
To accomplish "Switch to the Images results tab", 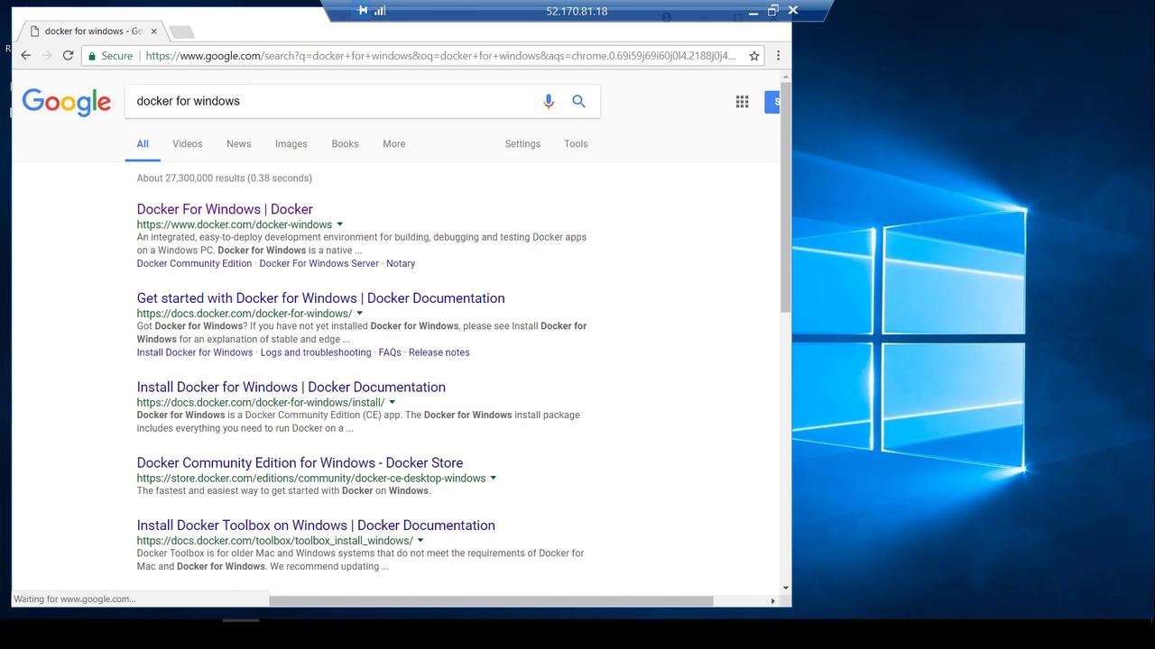I will click(291, 144).
